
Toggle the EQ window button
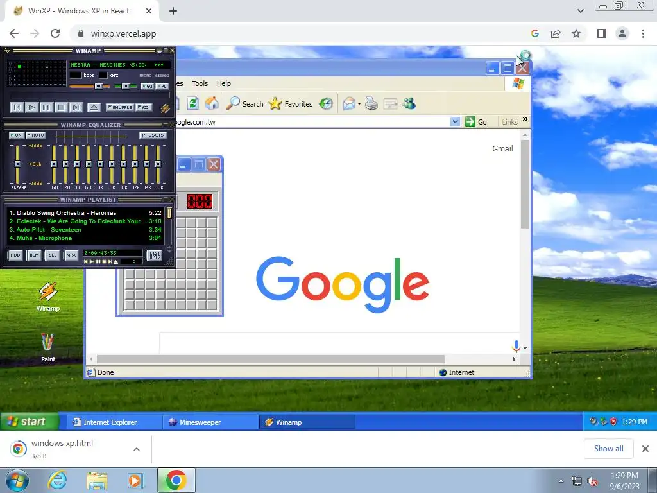click(147, 87)
